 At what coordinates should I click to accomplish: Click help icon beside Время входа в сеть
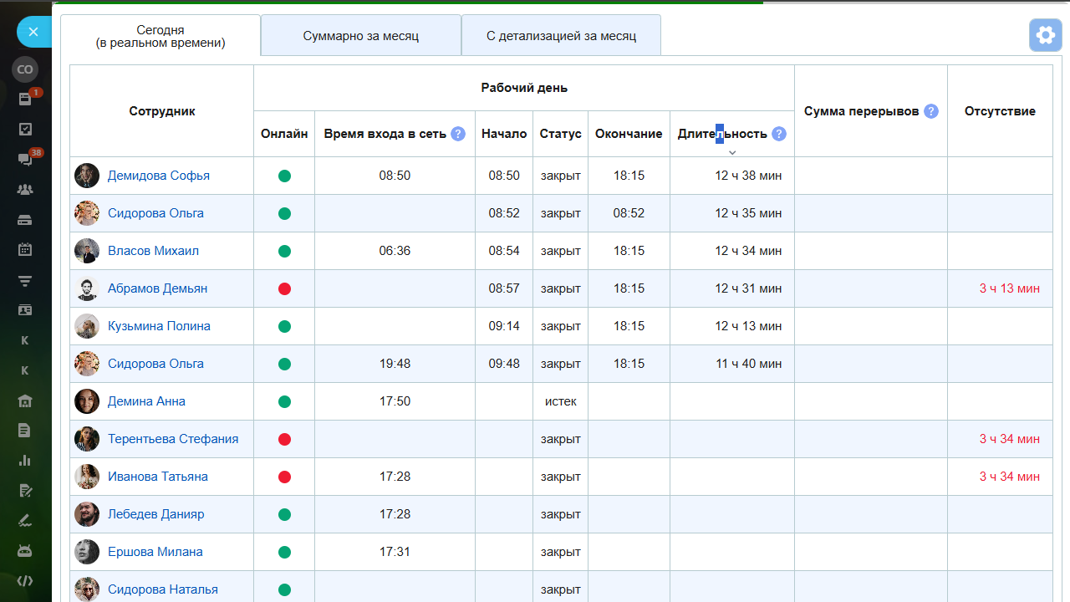click(458, 134)
